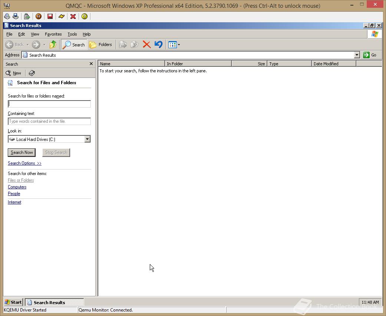Open QMQC help question mark icon
Screen dimensions: 386x316
(85, 16)
